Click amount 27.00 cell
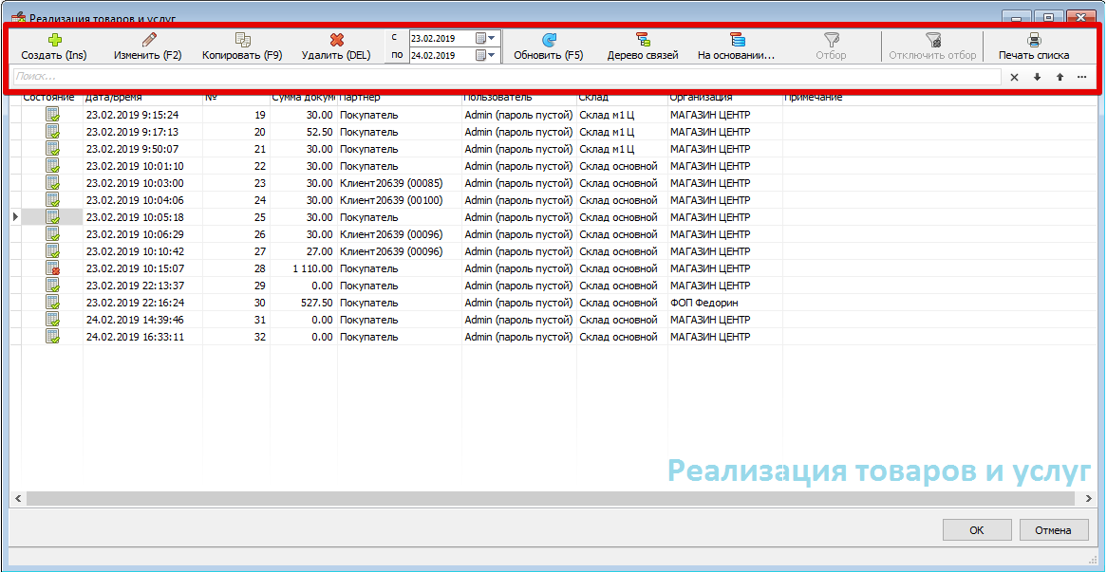This screenshot has width=1107, height=572. 304,251
